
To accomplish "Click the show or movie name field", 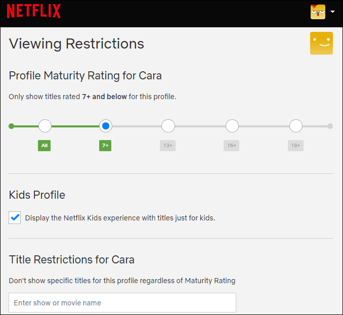I will [122, 302].
